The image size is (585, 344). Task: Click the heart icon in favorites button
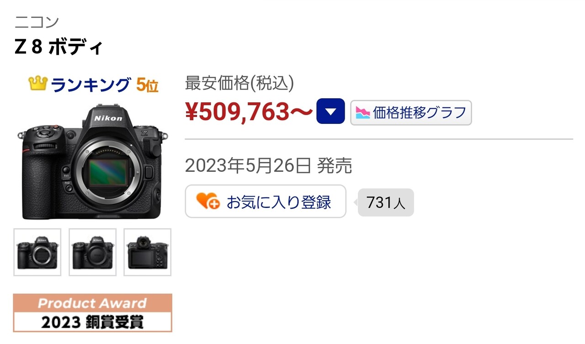pyautogui.click(x=208, y=201)
